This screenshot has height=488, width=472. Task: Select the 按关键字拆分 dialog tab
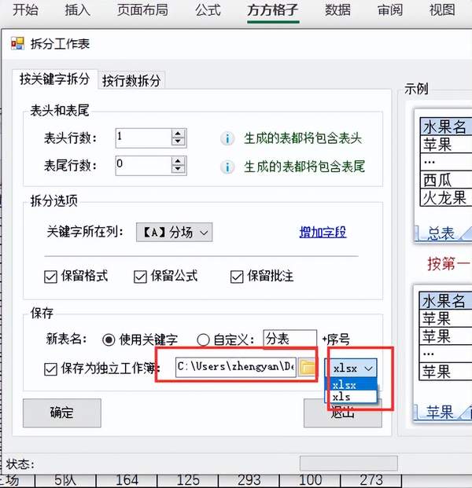pyautogui.click(x=55, y=79)
